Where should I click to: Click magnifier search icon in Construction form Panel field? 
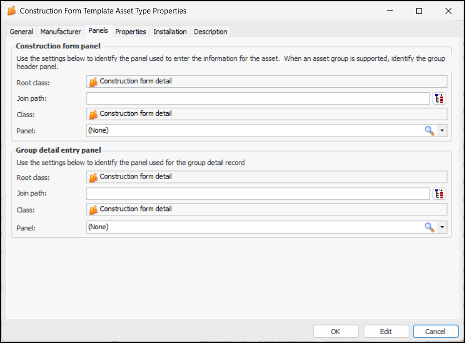[429, 131]
